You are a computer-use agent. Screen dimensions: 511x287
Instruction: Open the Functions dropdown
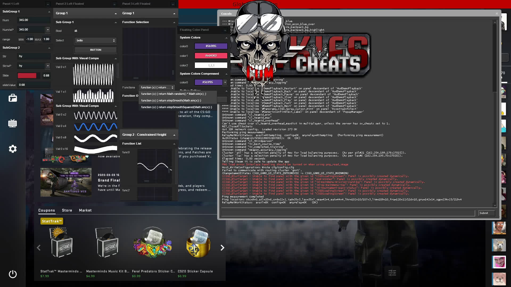tap(157, 87)
